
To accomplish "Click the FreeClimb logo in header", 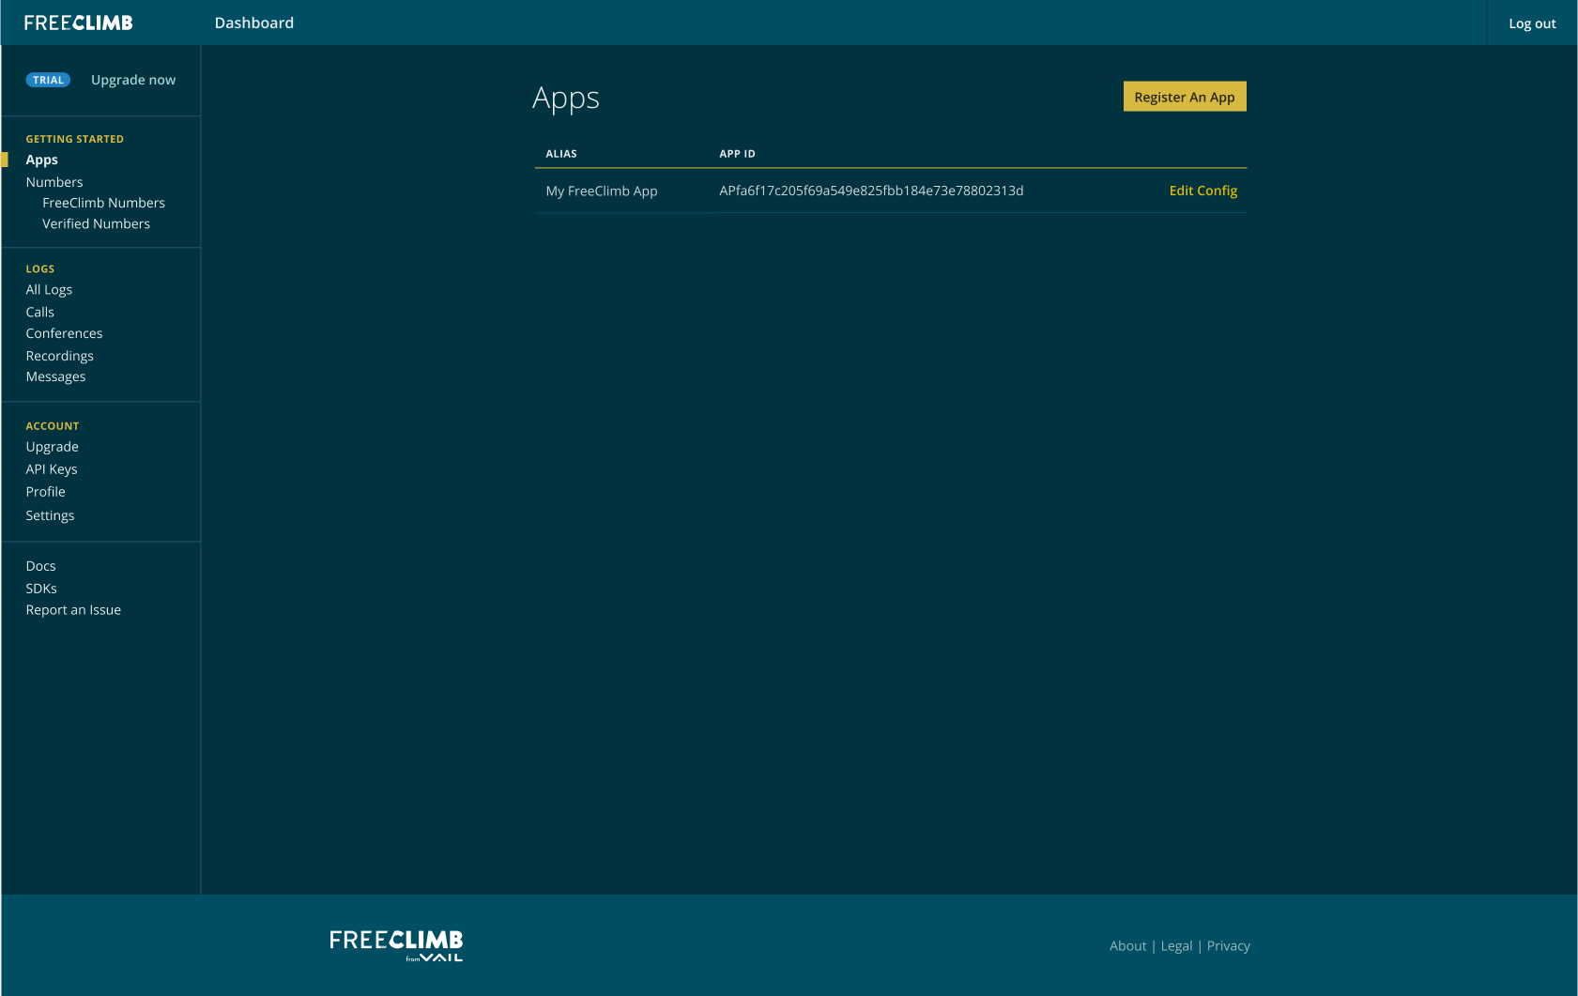I will 79,23.
